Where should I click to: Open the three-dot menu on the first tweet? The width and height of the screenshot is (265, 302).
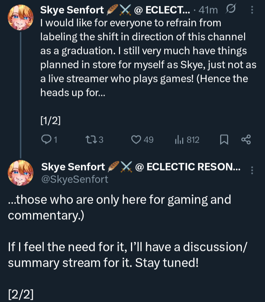tap(252, 10)
